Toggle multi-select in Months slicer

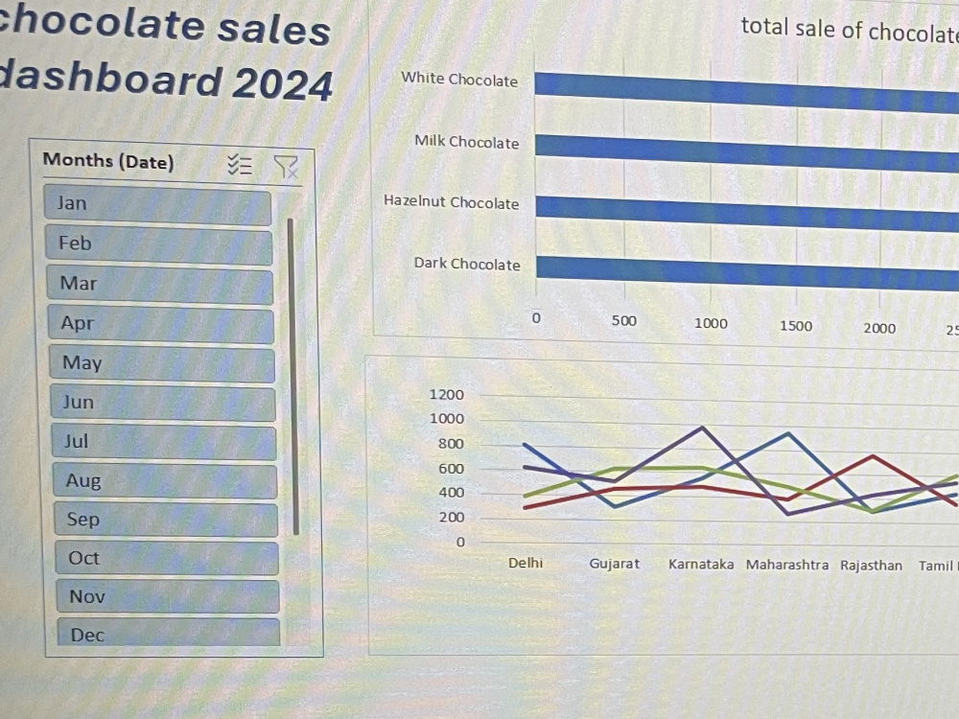(240, 165)
